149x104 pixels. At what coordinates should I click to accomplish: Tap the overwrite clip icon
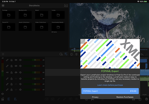pos(53,99)
